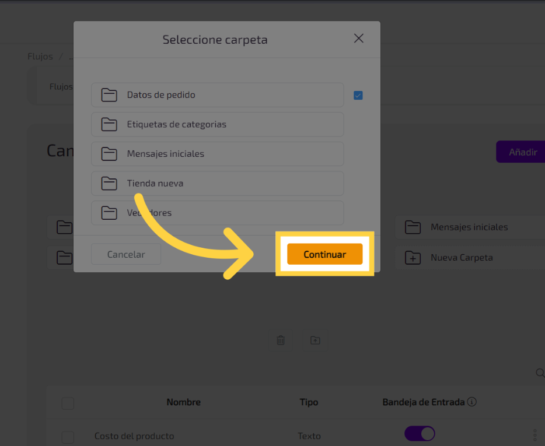Tick the Costo del producto row checkbox
The image size is (545, 446).
68,437
